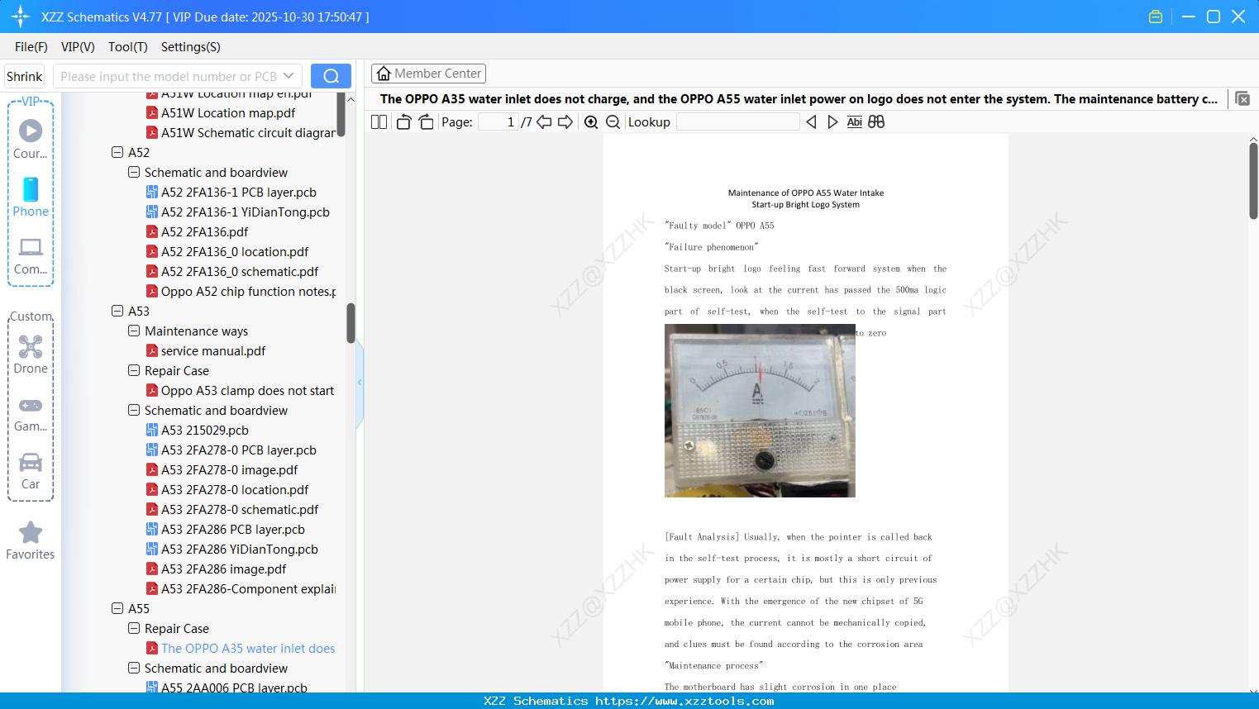Collapse the A55 tree node
The width and height of the screenshot is (1259, 709).
click(x=117, y=609)
